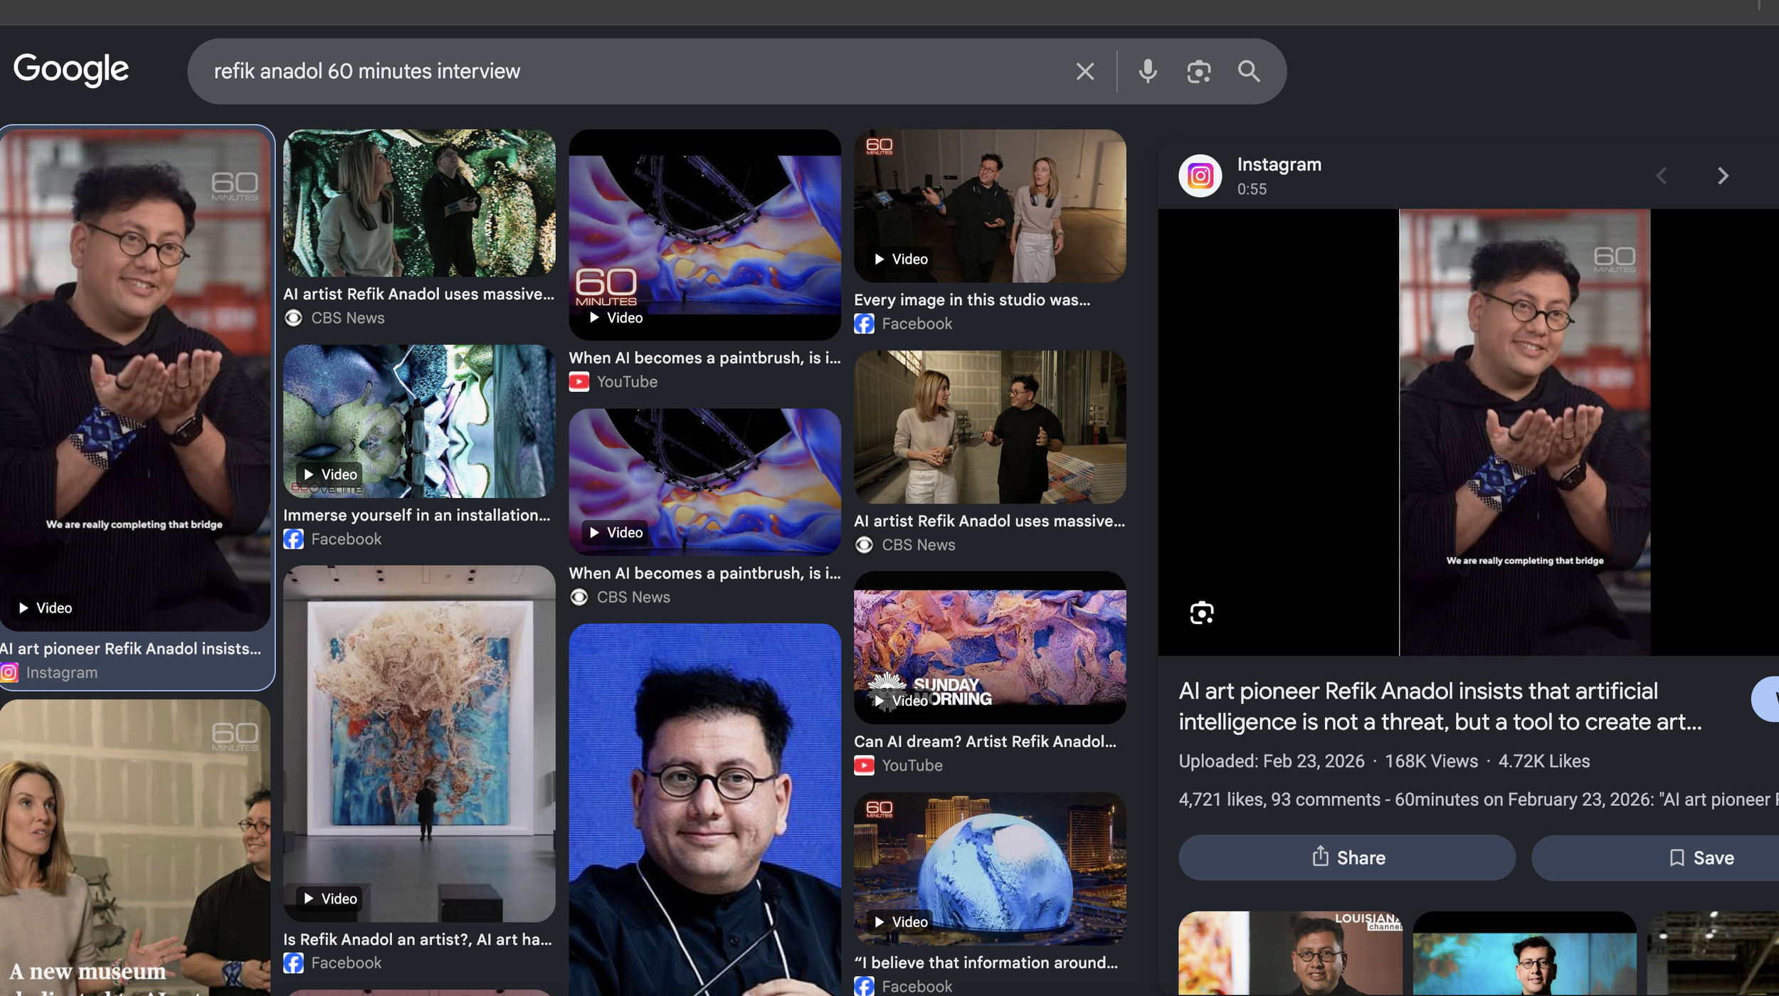Open the warehouse interview thumbnail from CBS News
1779x996 pixels.
pos(990,427)
